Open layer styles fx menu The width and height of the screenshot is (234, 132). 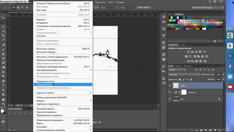click(x=197, y=131)
